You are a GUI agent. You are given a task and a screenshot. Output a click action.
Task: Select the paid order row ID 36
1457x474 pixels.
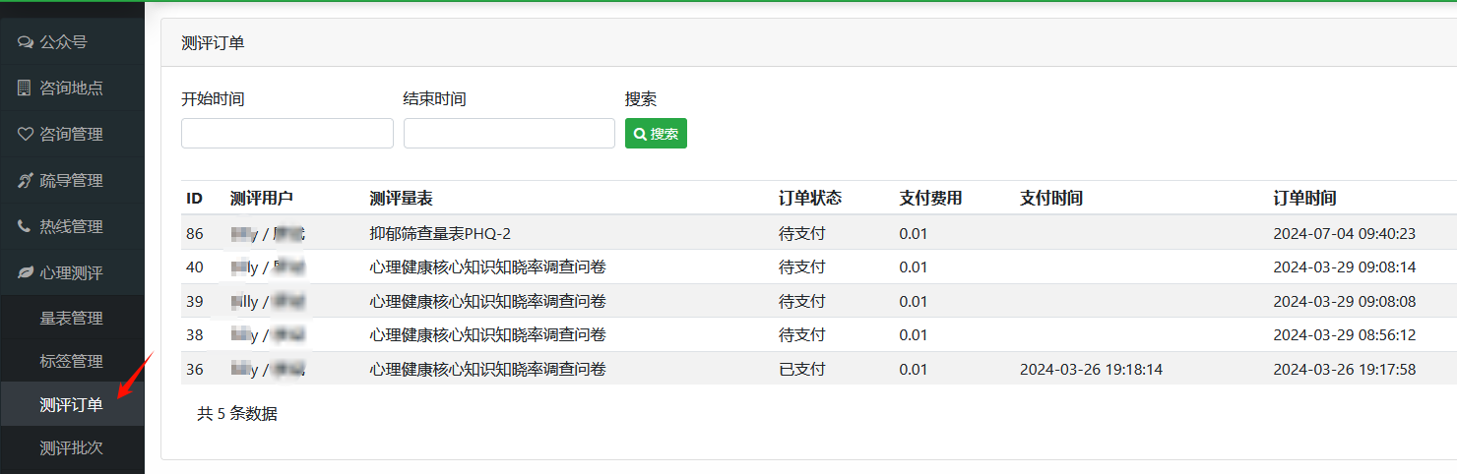[x=819, y=369]
